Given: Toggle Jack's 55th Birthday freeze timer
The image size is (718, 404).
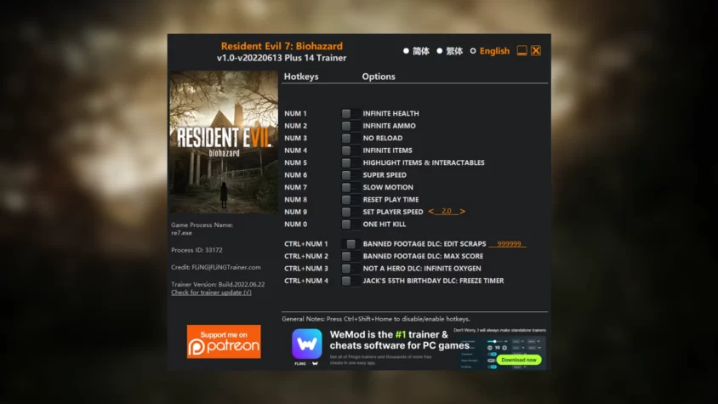Looking at the screenshot, I should coord(346,281).
